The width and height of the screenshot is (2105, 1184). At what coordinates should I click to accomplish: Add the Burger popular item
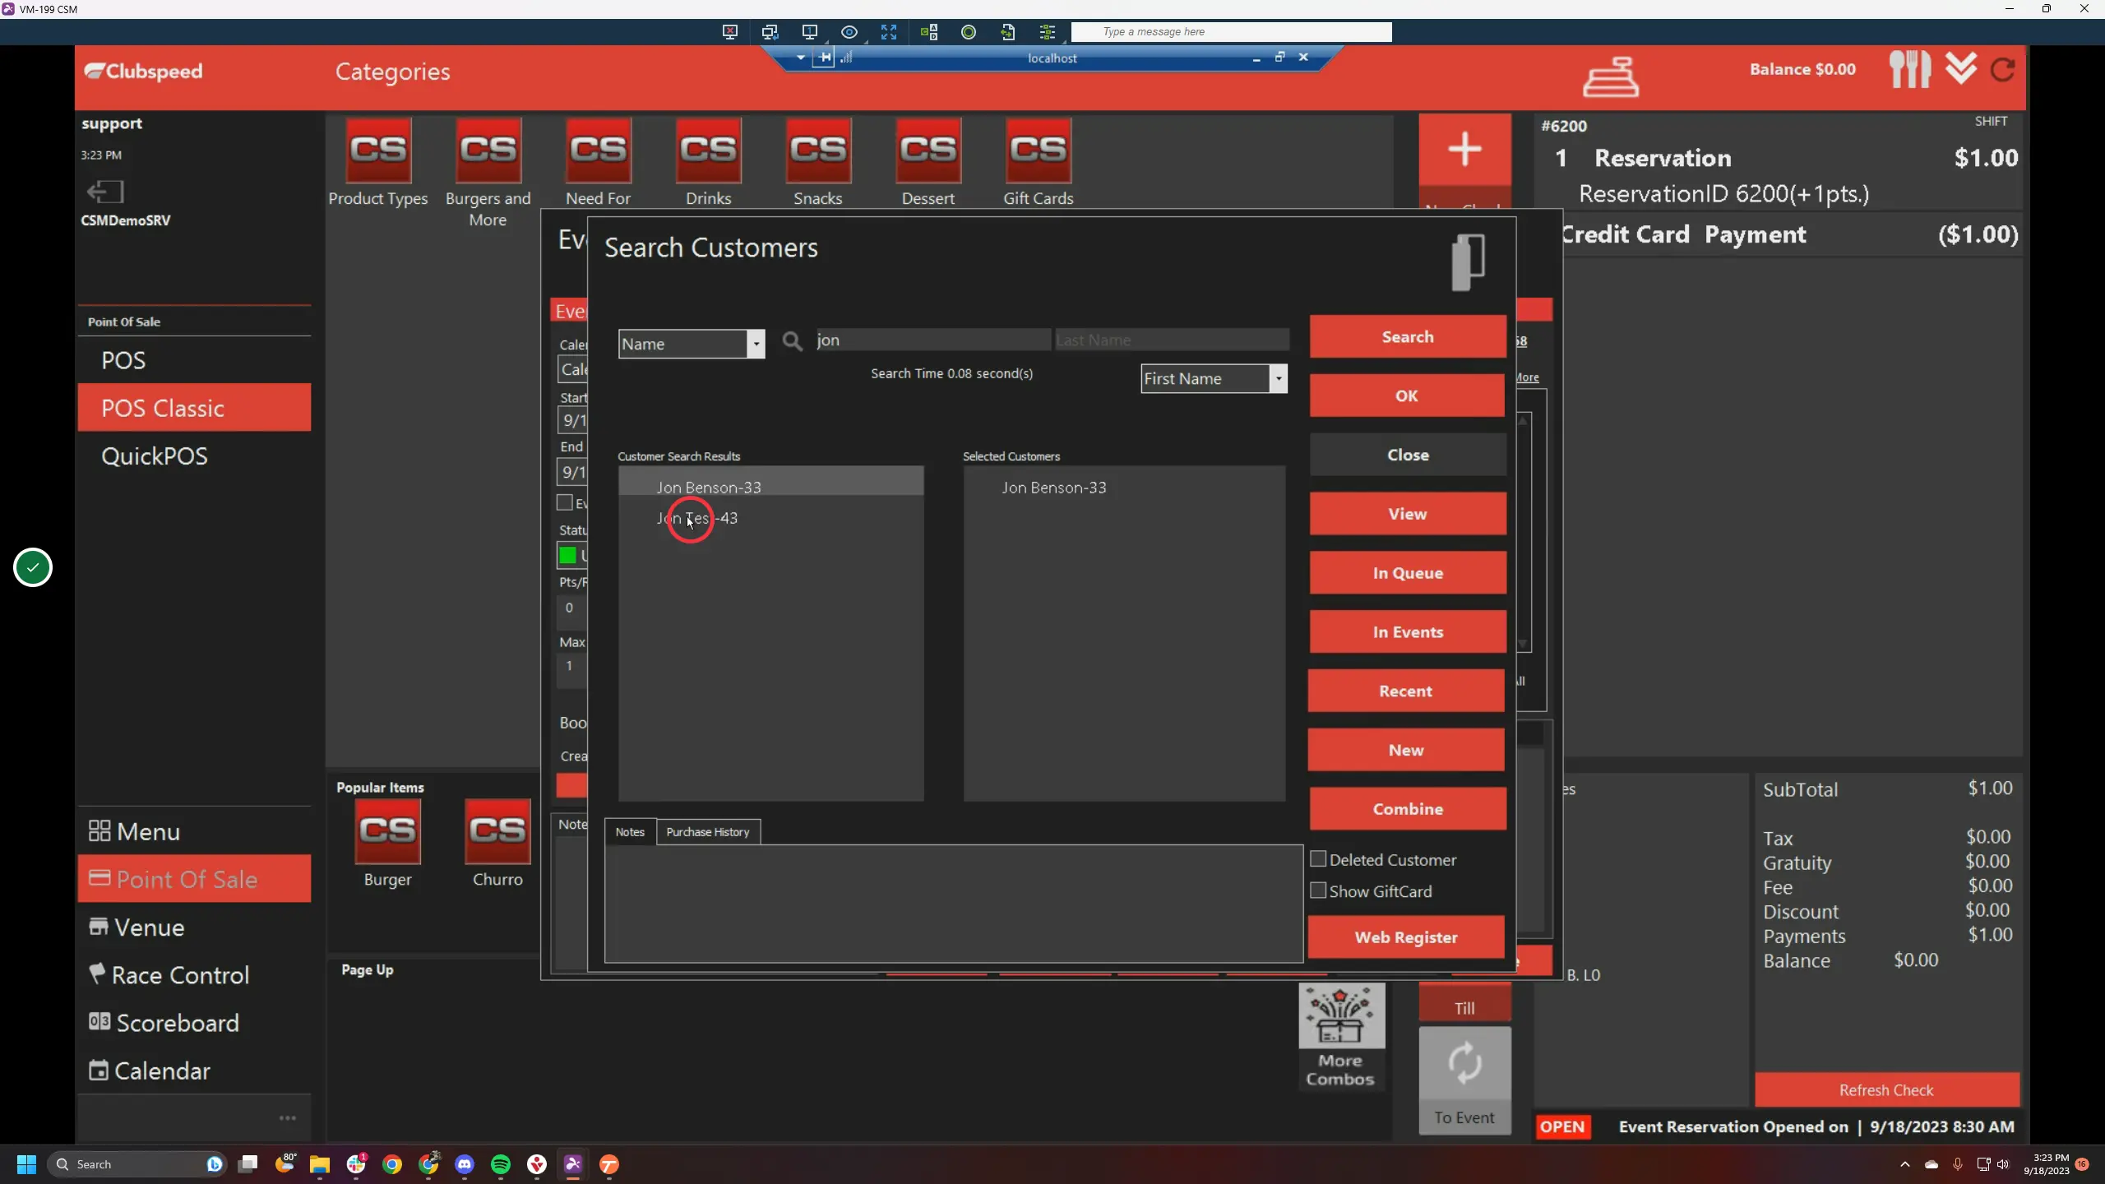pos(387,843)
